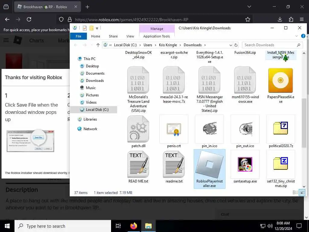Image resolution: width=309 pixels, height=232 pixels.
Task: Open Firefox extensions puzzle icon
Action: pos(291,19)
